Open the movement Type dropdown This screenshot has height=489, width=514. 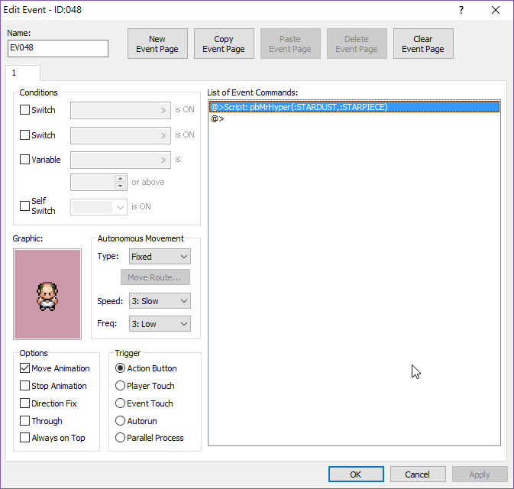[159, 257]
